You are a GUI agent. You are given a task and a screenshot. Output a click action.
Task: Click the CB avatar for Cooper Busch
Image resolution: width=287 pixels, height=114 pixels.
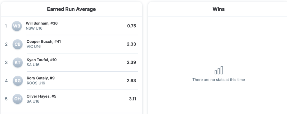tap(17, 44)
